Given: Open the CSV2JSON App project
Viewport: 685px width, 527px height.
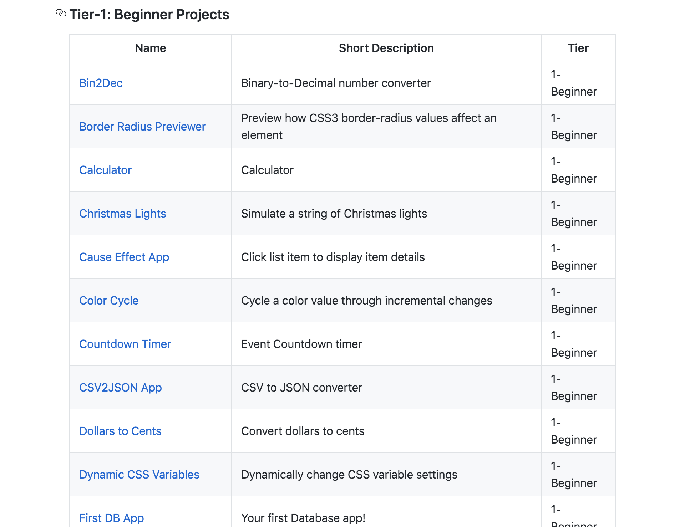Looking at the screenshot, I should point(120,388).
